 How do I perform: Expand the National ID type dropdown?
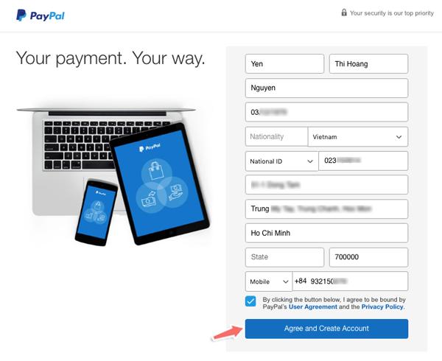[x=282, y=161]
